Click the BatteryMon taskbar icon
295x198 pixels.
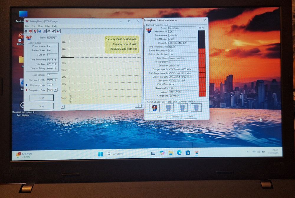point(196,153)
